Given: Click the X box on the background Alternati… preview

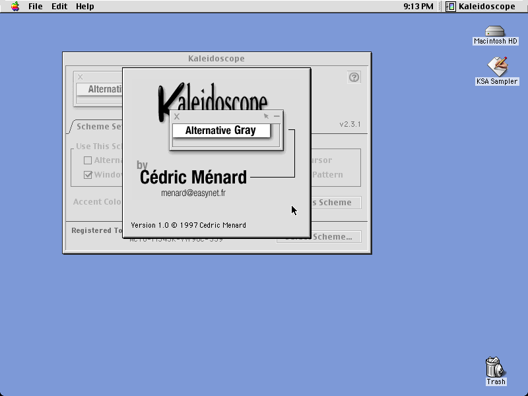Looking at the screenshot, I should click(x=80, y=77).
